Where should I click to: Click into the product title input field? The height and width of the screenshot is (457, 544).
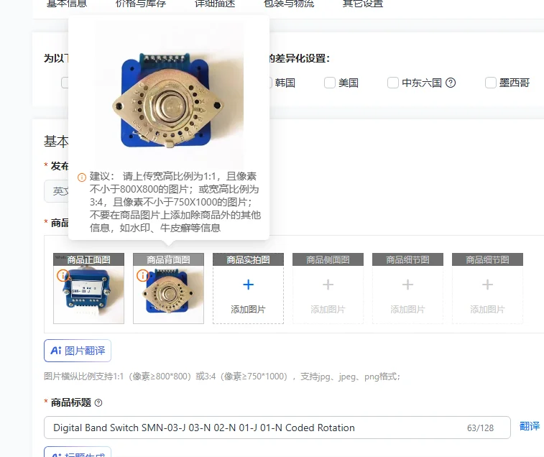point(277,428)
